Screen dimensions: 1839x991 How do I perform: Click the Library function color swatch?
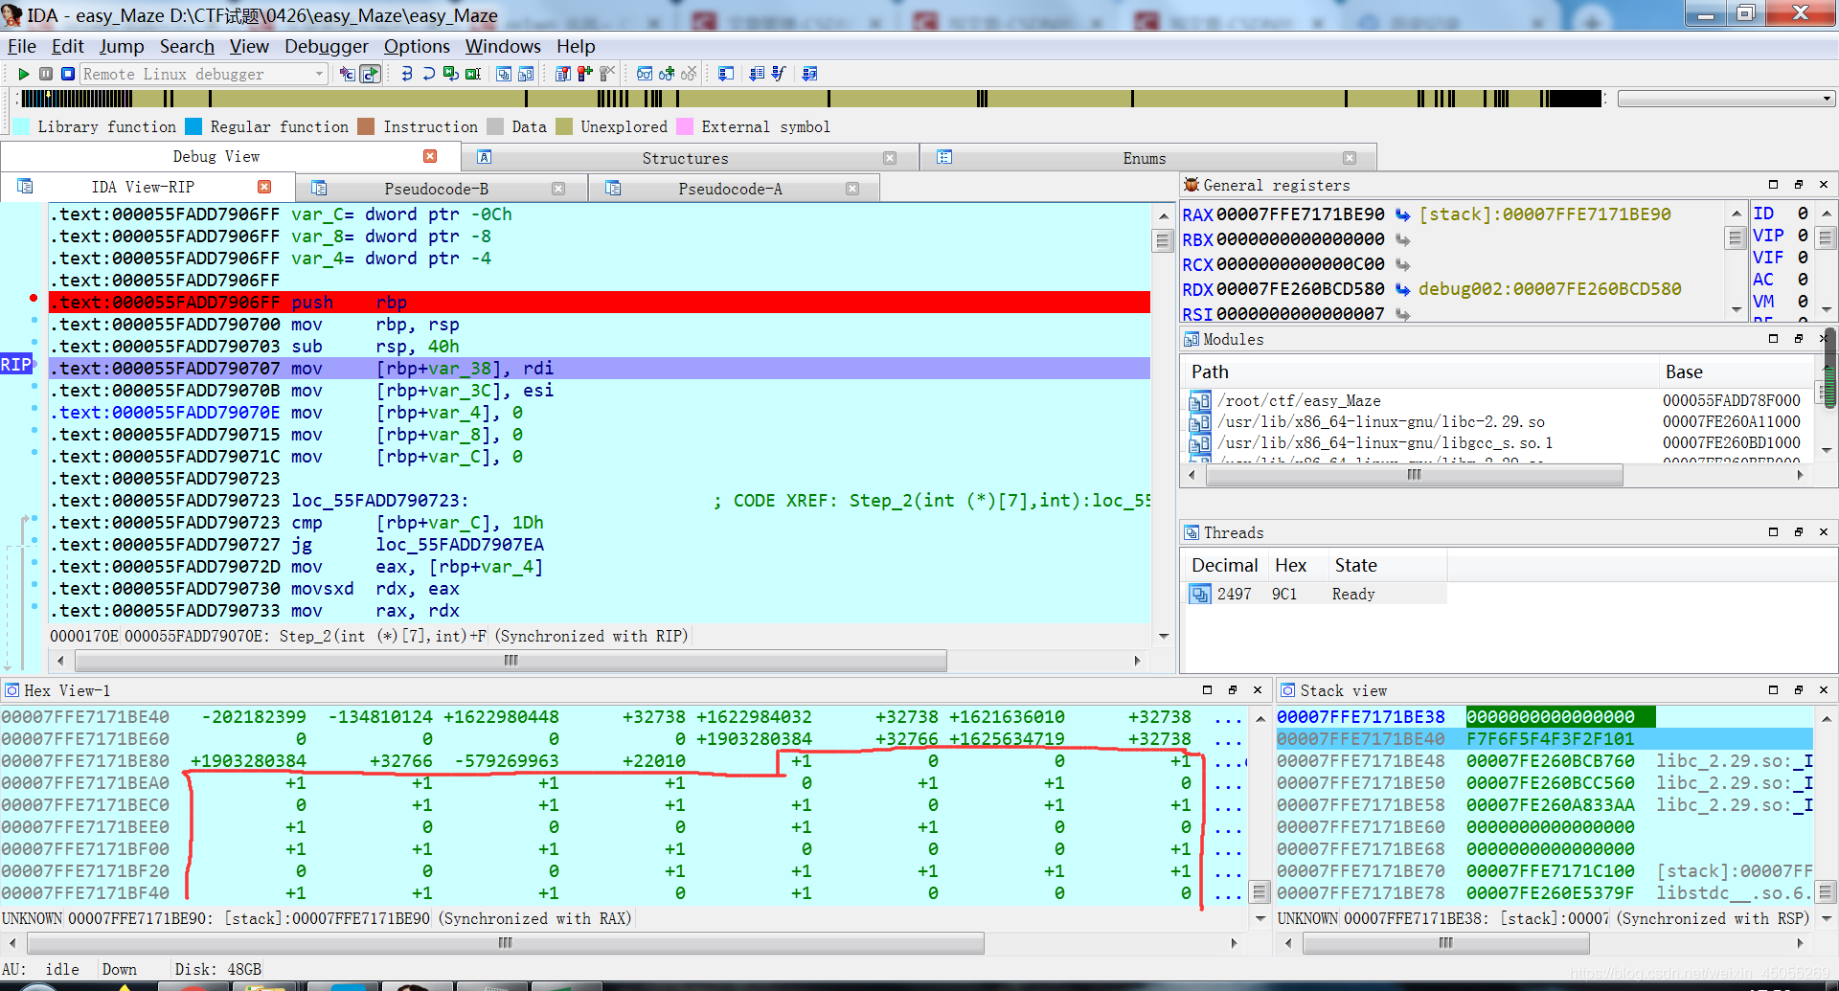click(20, 126)
